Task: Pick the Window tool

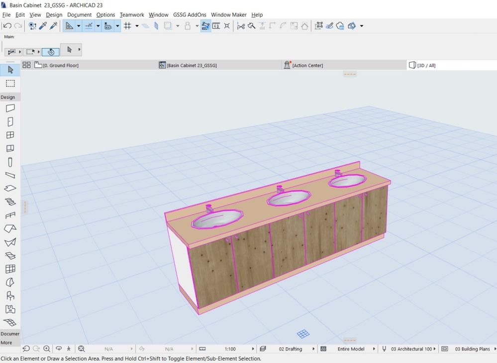Action: tap(10, 135)
